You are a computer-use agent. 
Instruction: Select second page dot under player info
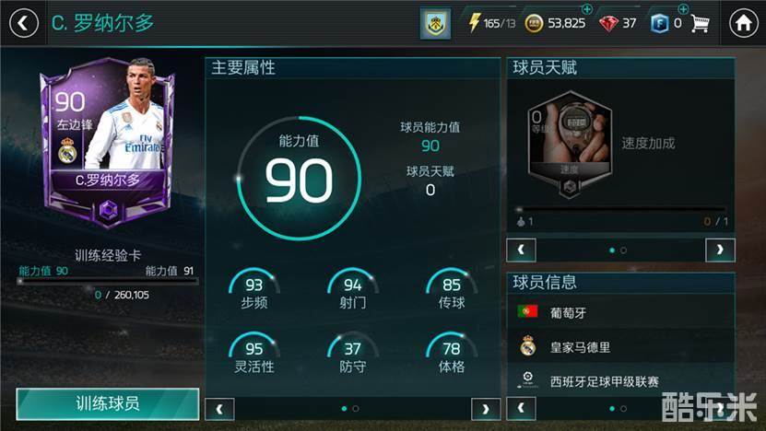point(623,409)
